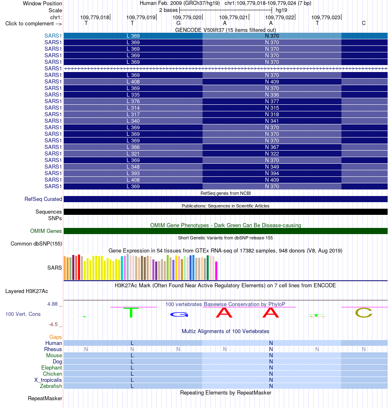Open the GTEx tissue expression bar chart
Image resolution: width=388 pixels, height=408 pixels.
(140, 267)
